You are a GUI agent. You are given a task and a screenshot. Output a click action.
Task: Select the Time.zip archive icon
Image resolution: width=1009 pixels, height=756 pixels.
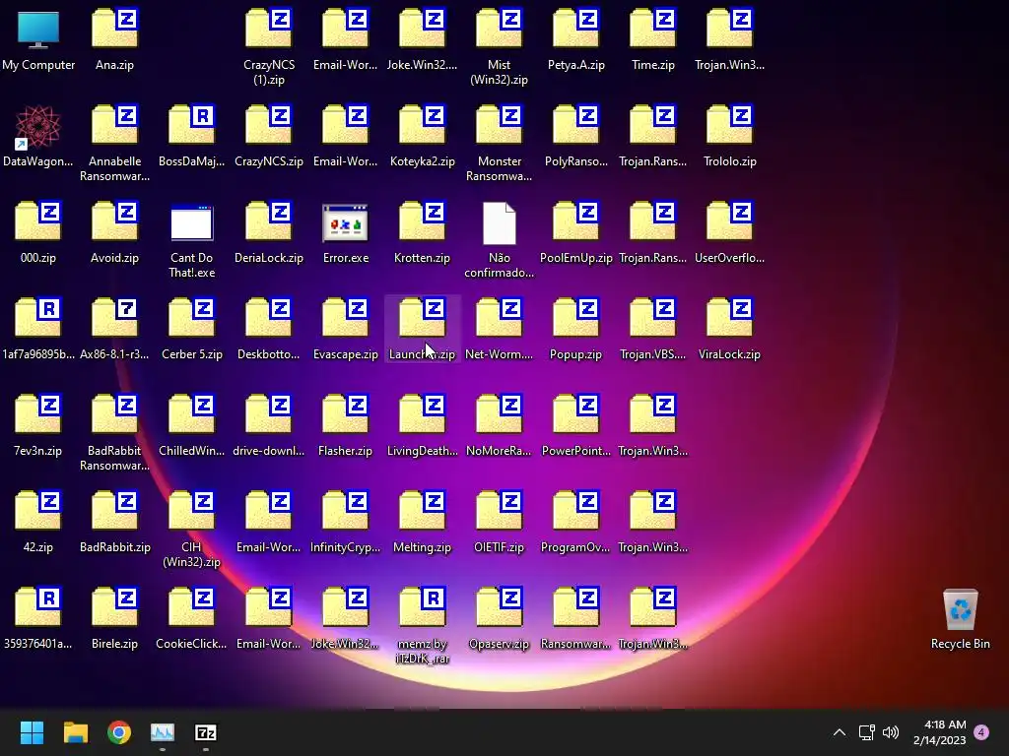(x=652, y=29)
